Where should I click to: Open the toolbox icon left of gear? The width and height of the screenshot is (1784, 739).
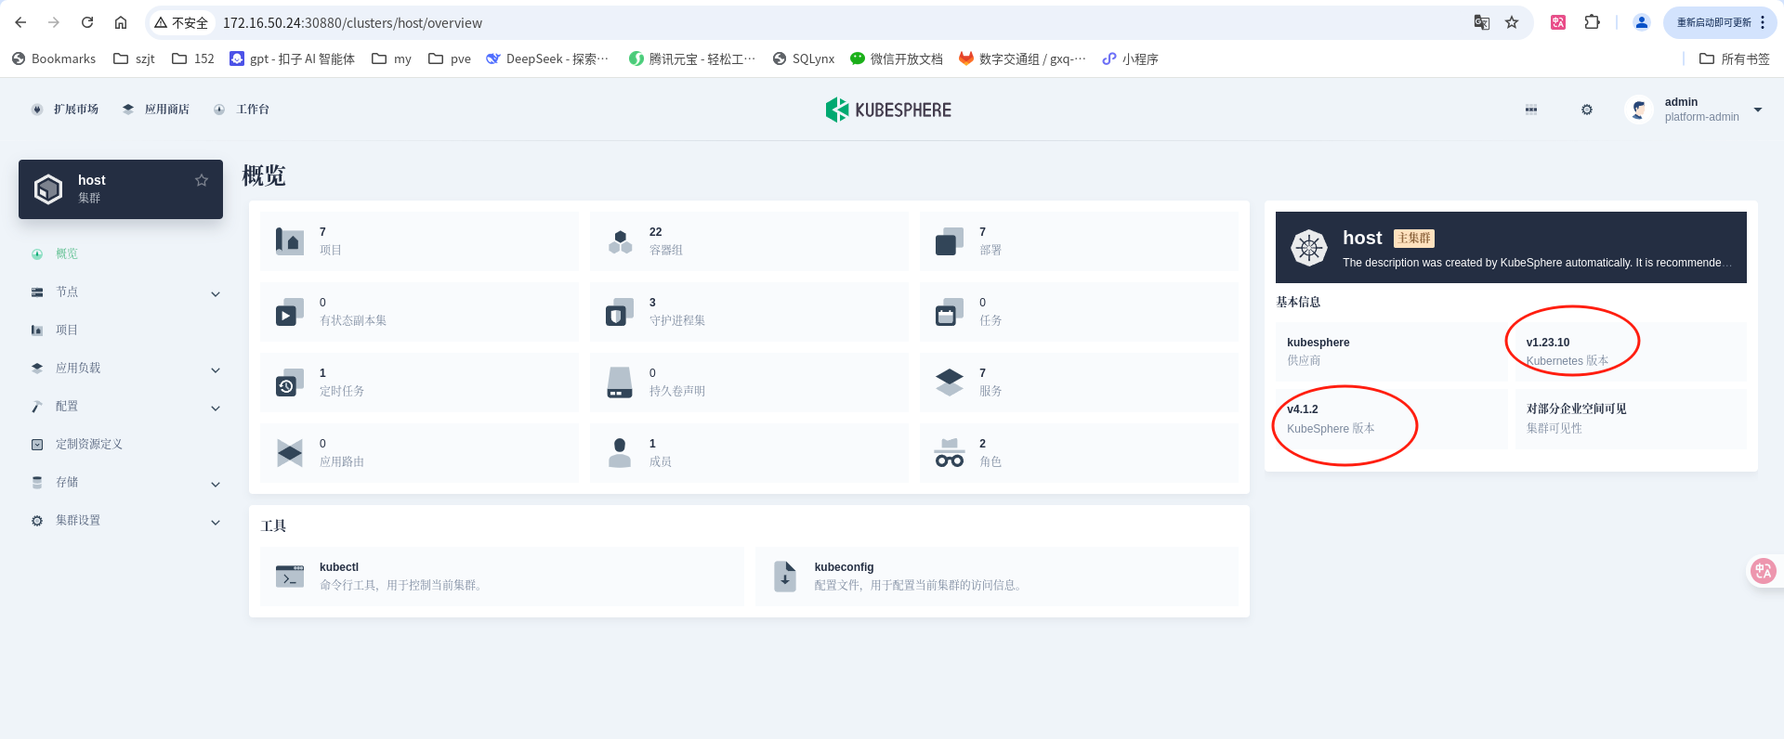pos(1531,110)
